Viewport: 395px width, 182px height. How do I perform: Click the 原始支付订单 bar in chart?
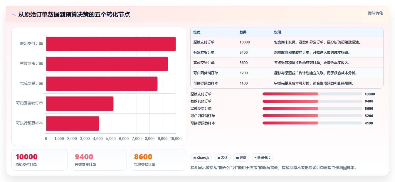tap(111, 44)
